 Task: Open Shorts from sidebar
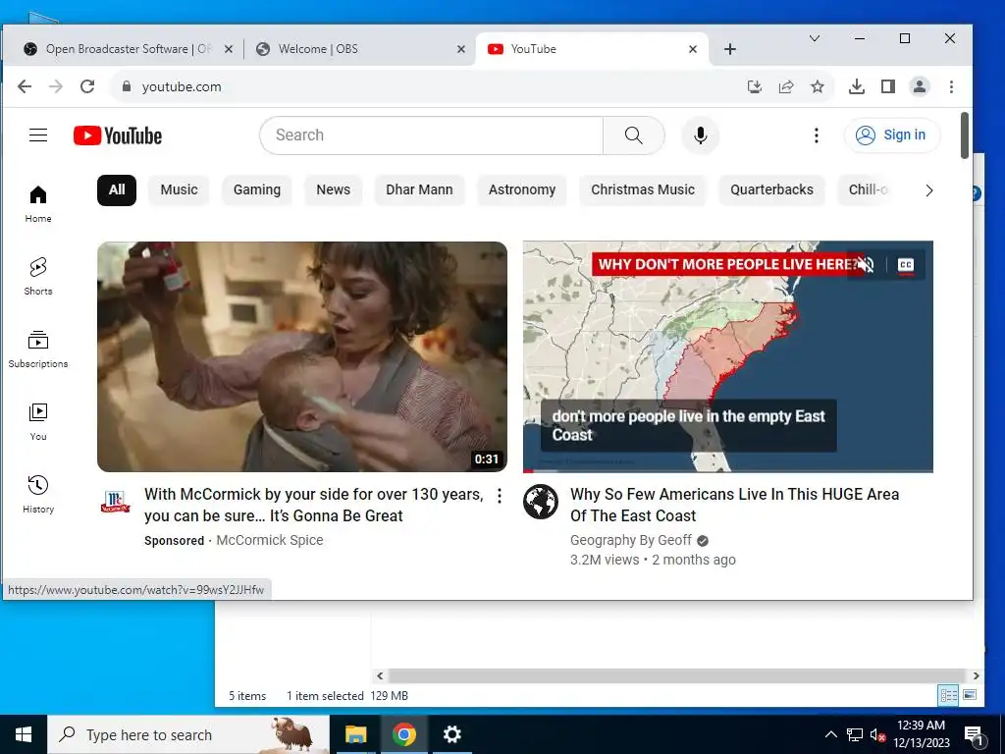click(x=38, y=277)
